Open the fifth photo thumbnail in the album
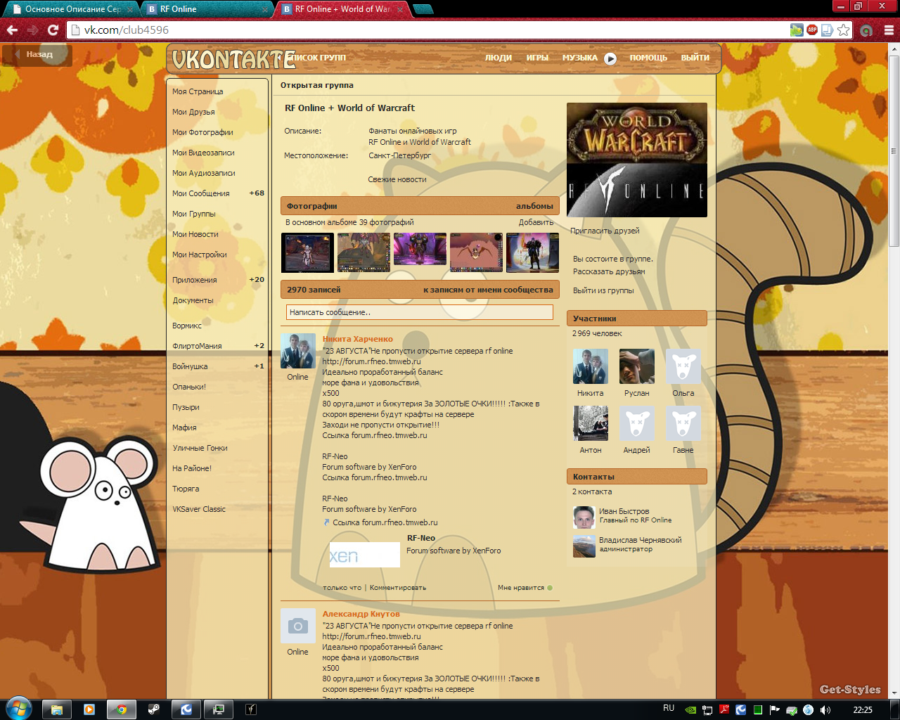 532,252
